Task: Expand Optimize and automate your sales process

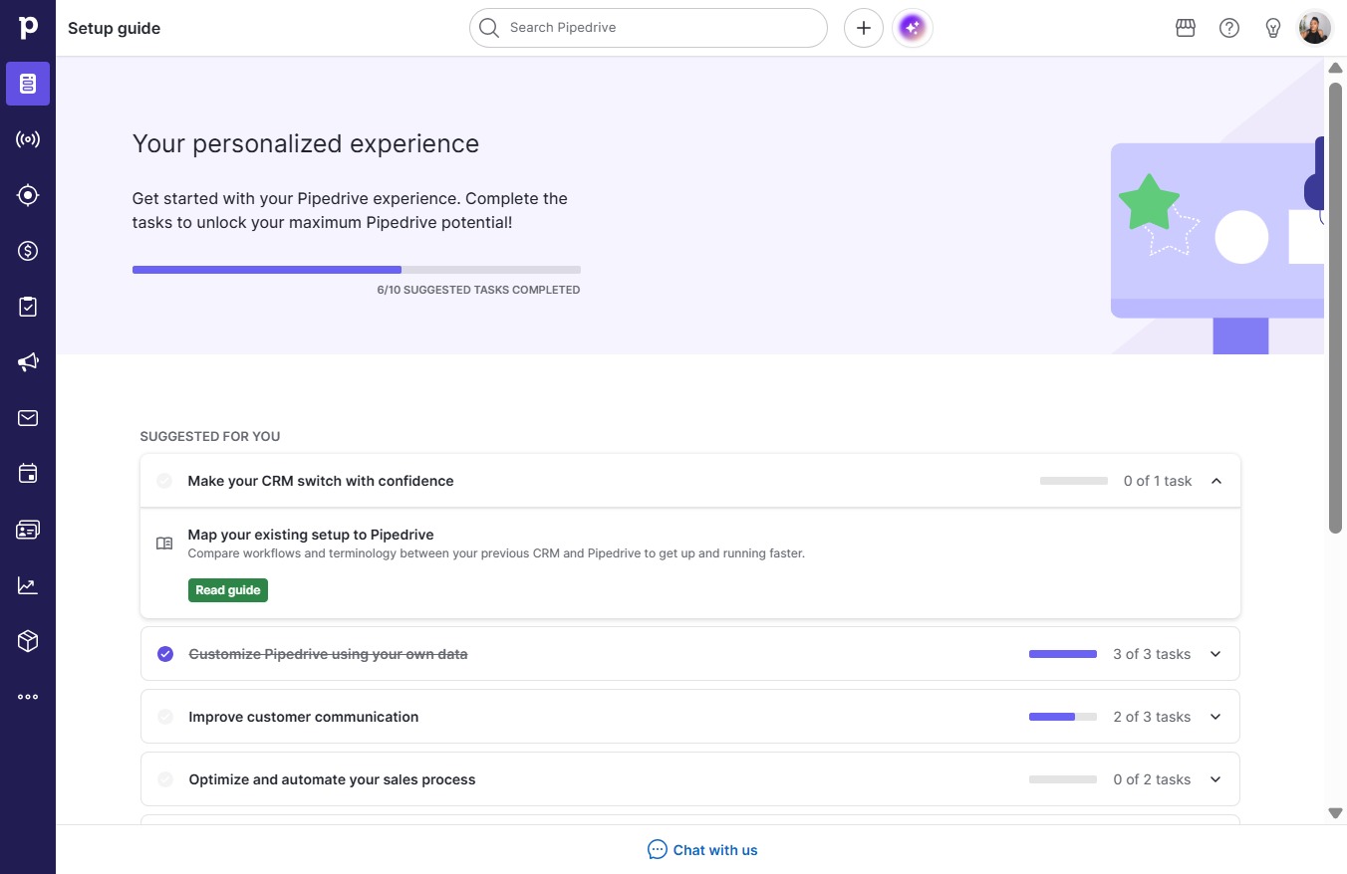Action: (x=1215, y=779)
